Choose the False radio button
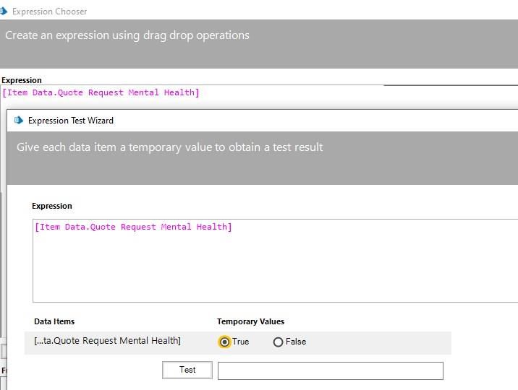518x390 pixels. point(278,342)
